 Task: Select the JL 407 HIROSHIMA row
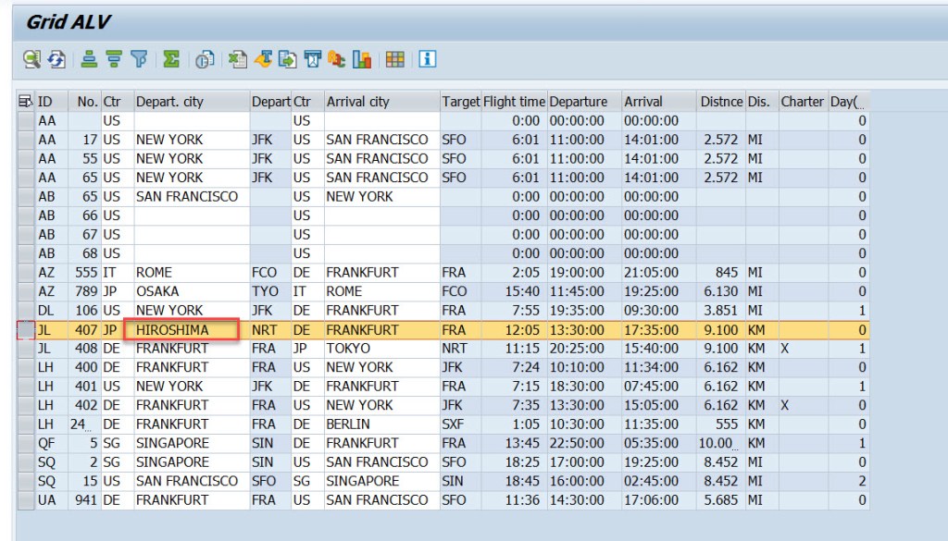[185, 329]
